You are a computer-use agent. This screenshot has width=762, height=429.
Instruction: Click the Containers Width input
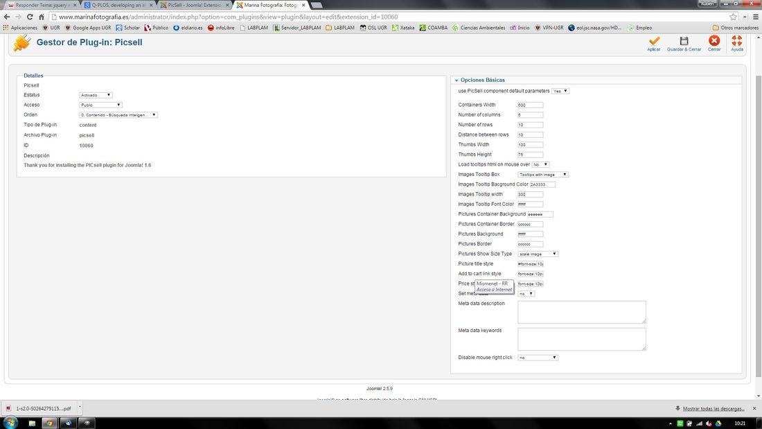point(530,105)
